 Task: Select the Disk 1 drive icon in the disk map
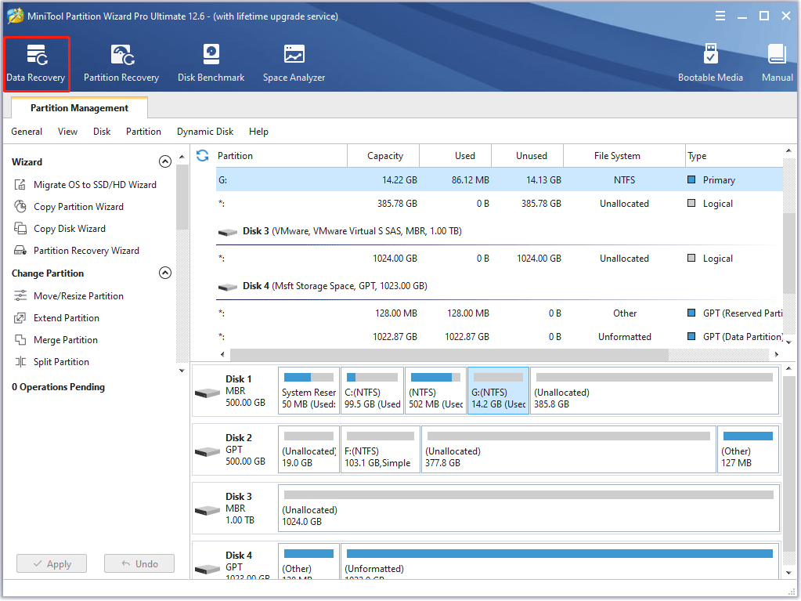(x=207, y=393)
